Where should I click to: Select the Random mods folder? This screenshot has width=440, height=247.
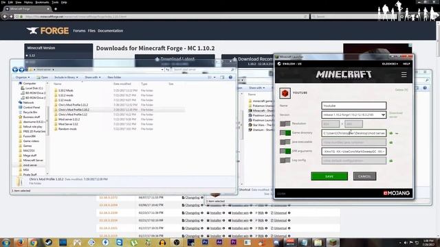(67, 129)
